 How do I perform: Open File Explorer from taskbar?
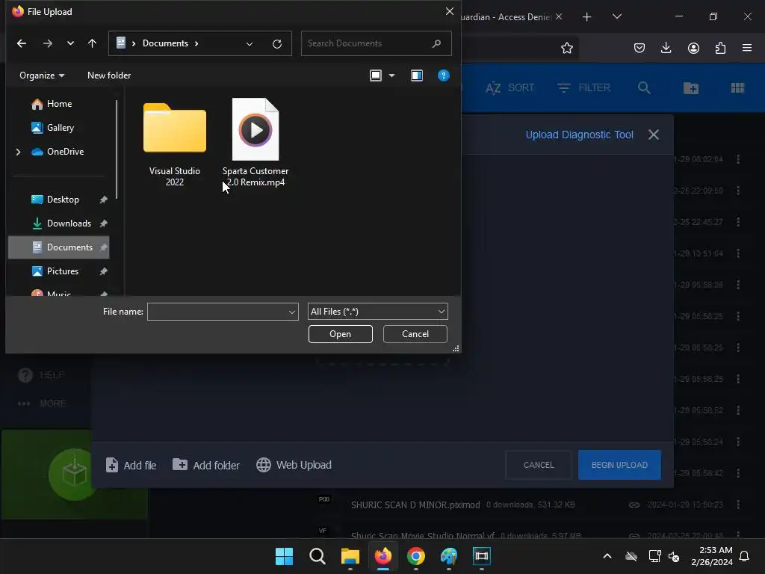point(350,556)
